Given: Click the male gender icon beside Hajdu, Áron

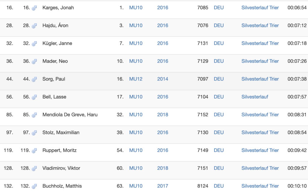Looking at the screenshot, I should tap(34, 26).
